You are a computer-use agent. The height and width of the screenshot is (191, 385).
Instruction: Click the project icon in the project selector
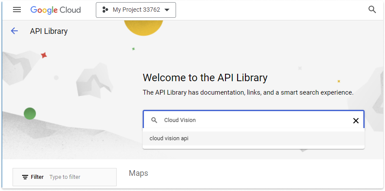pyautogui.click(x=105, y=10)
